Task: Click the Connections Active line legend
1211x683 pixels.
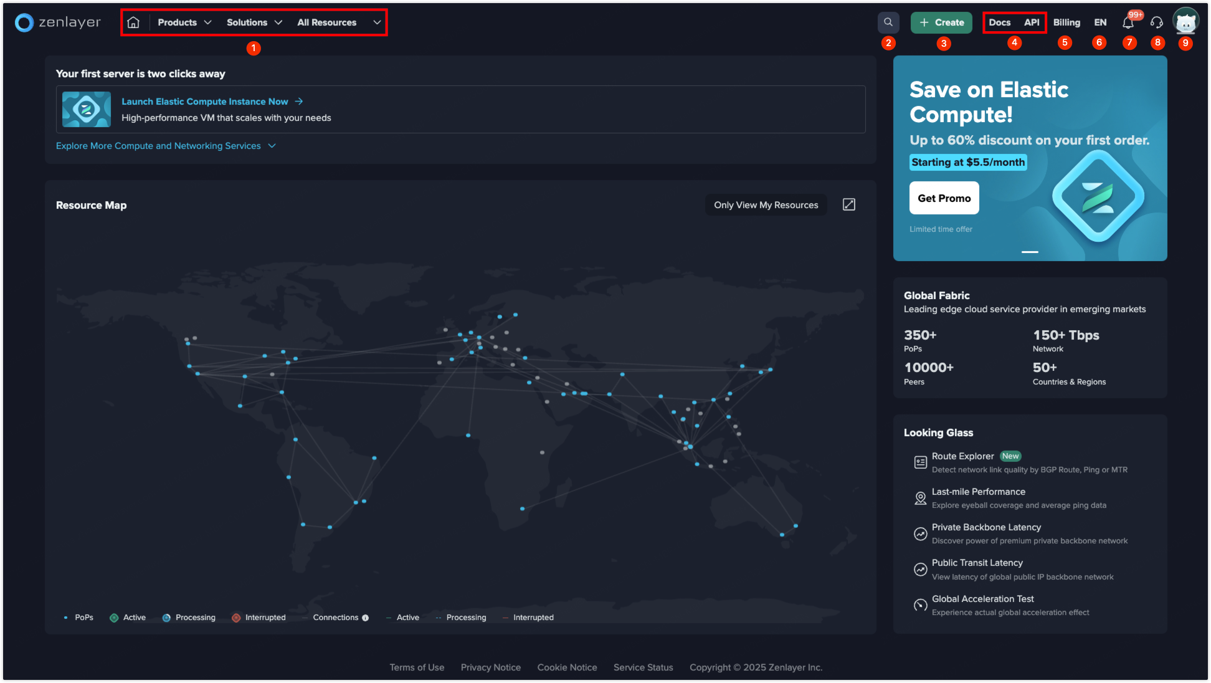Action: point(402,618)
